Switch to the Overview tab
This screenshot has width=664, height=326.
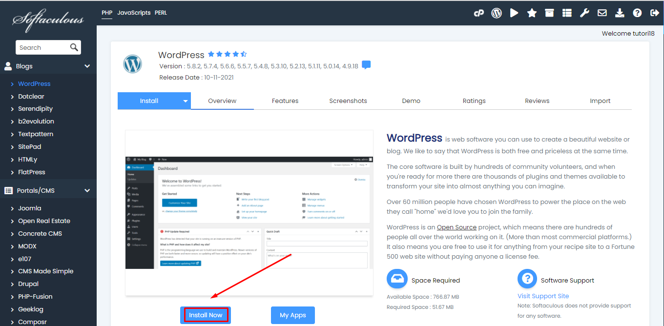pyautogui.click(x=222, y=101)
